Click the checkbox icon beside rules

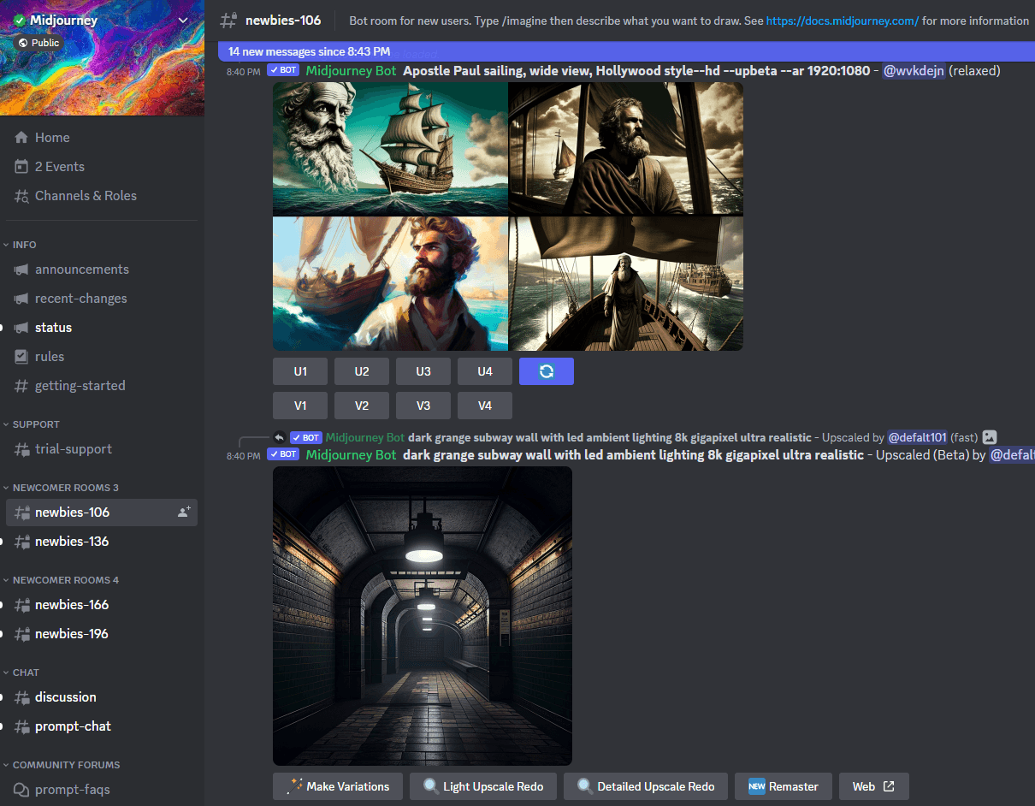[21, 357]
